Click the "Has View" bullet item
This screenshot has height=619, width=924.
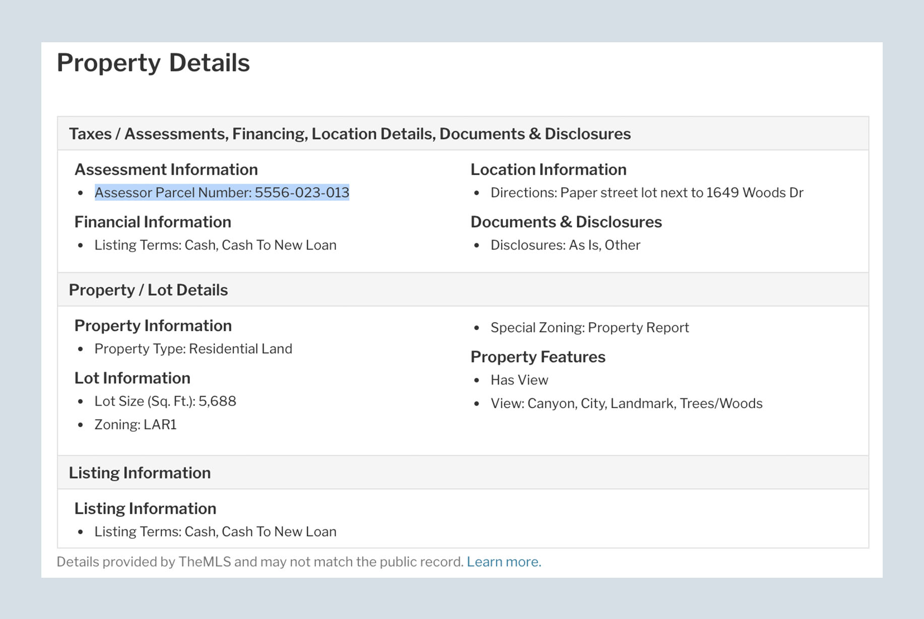point(519,380)
